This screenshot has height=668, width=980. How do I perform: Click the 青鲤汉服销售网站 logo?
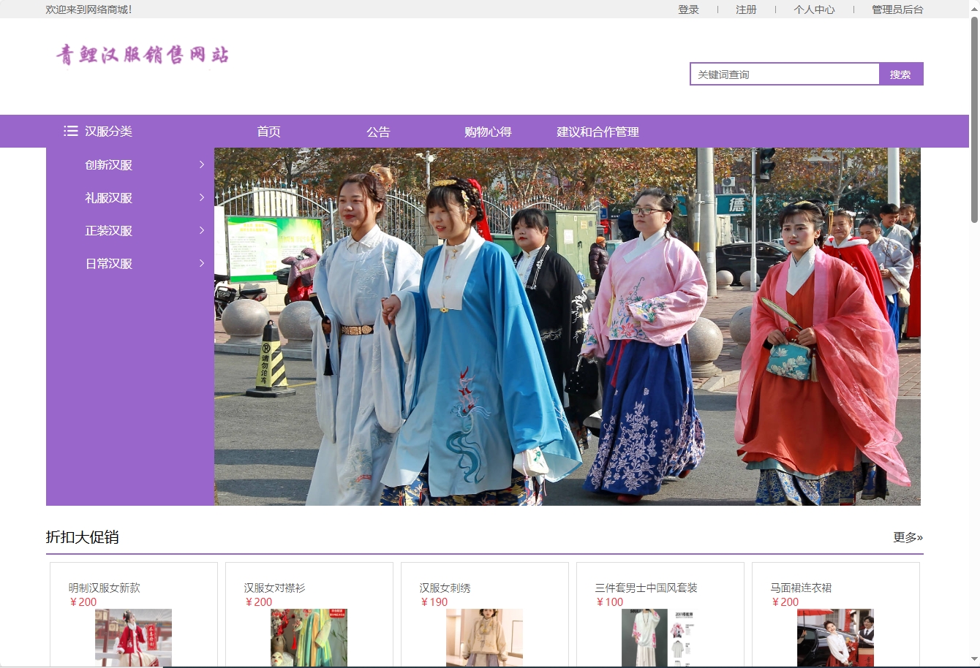coord(142,55)
